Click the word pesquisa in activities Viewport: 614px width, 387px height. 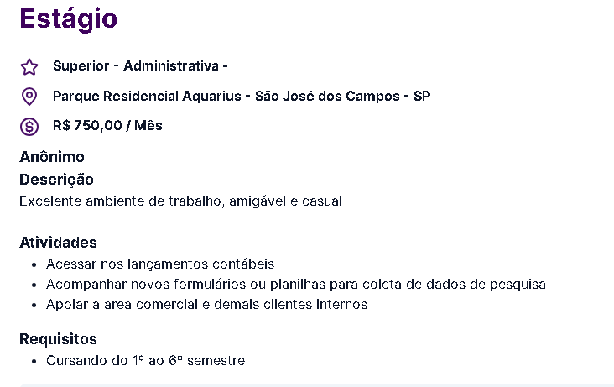pos(518,285)
